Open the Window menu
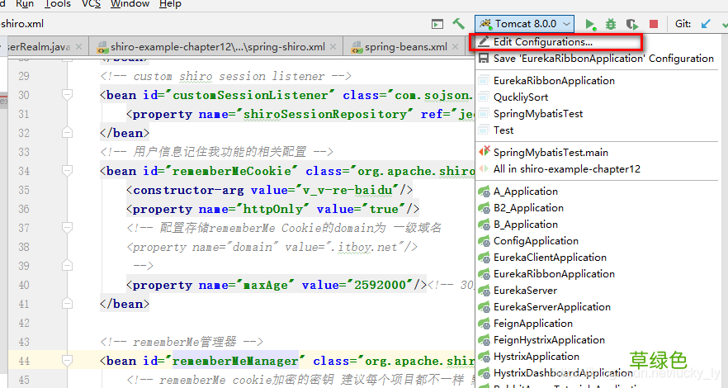This screenshot has width=728, height=388. coord(130,4)
